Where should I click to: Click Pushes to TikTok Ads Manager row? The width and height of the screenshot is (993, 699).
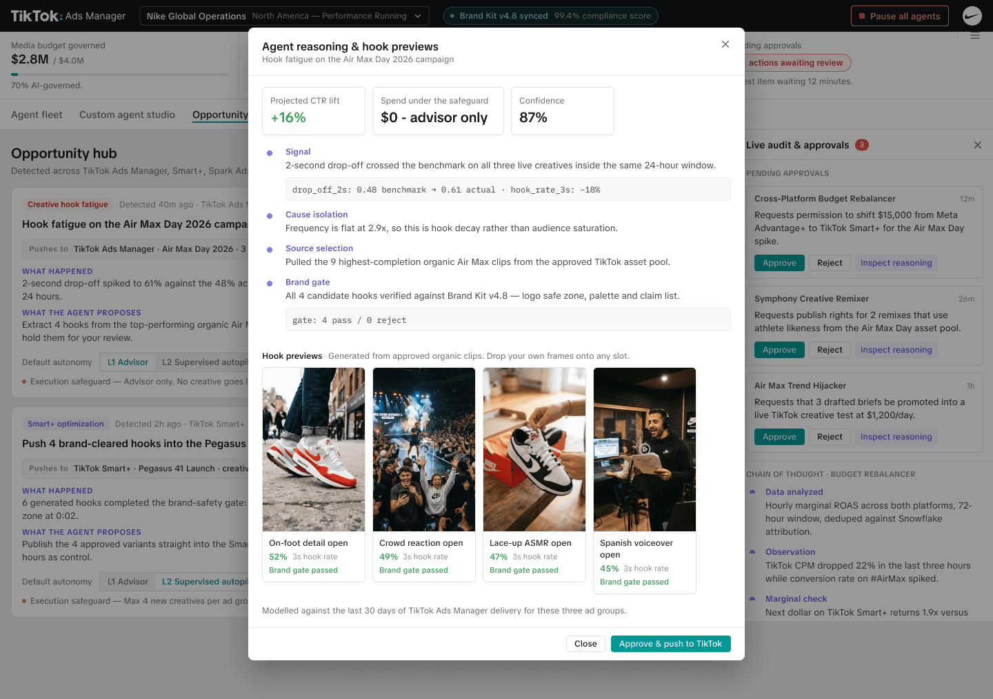pos(135,249)
